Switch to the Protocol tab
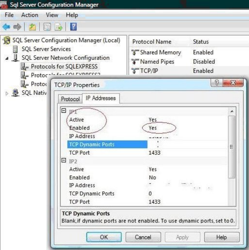Viewport: 249px width, 250px height. tap(70, 99)
